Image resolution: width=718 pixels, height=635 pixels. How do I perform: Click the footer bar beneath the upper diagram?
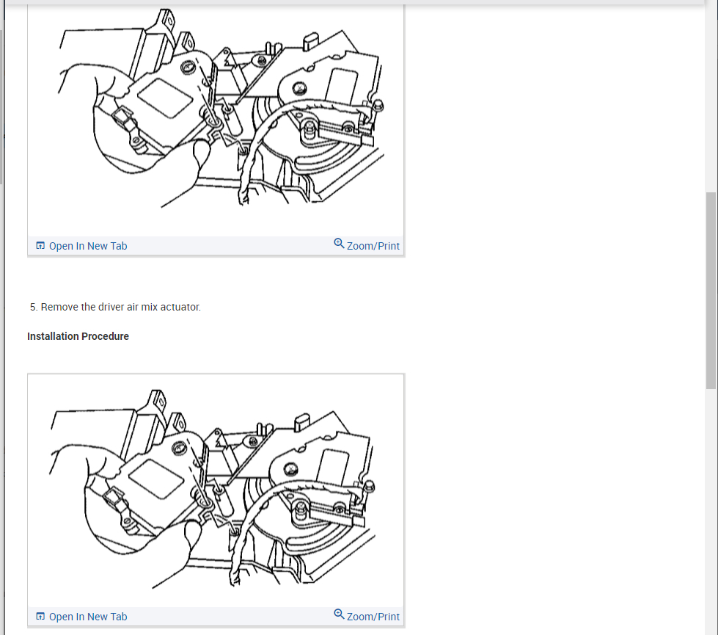point(216,246)
